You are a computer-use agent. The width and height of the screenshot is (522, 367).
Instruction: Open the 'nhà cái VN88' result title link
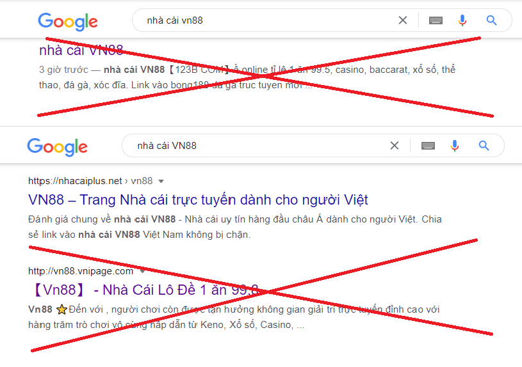coord(81,51)
